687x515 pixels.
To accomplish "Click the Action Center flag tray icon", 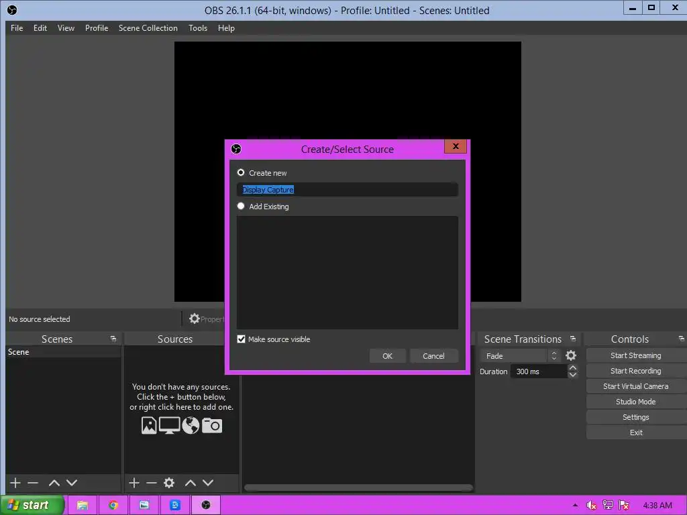I will point(624,506).
